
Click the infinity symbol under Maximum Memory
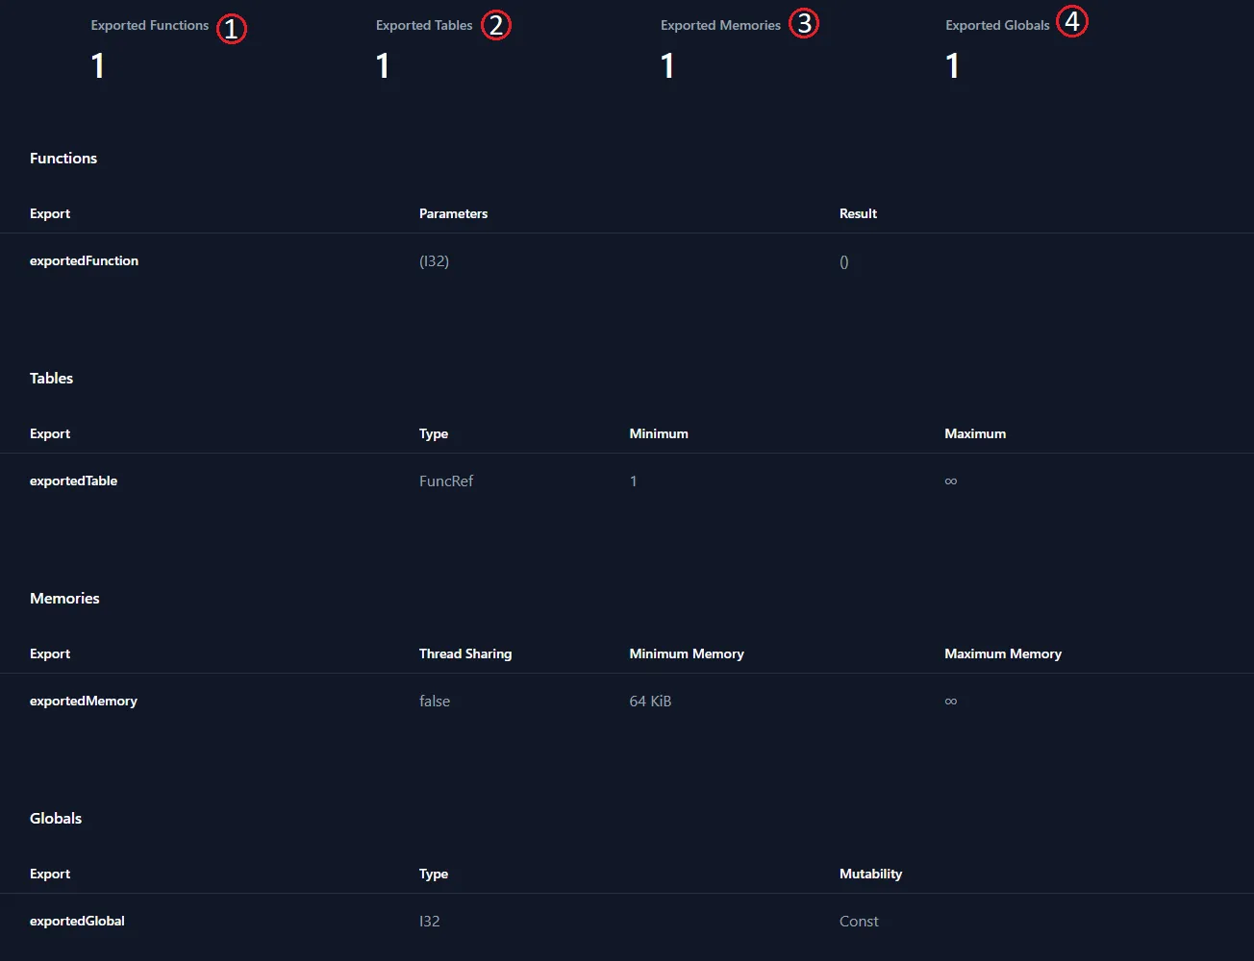(x=950, y=701)
